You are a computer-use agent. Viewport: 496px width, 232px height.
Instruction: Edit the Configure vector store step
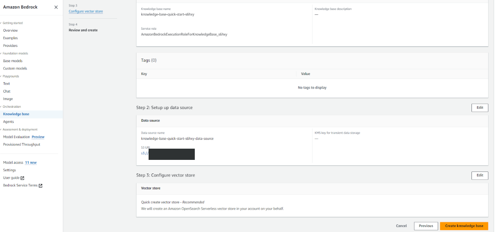480,176
